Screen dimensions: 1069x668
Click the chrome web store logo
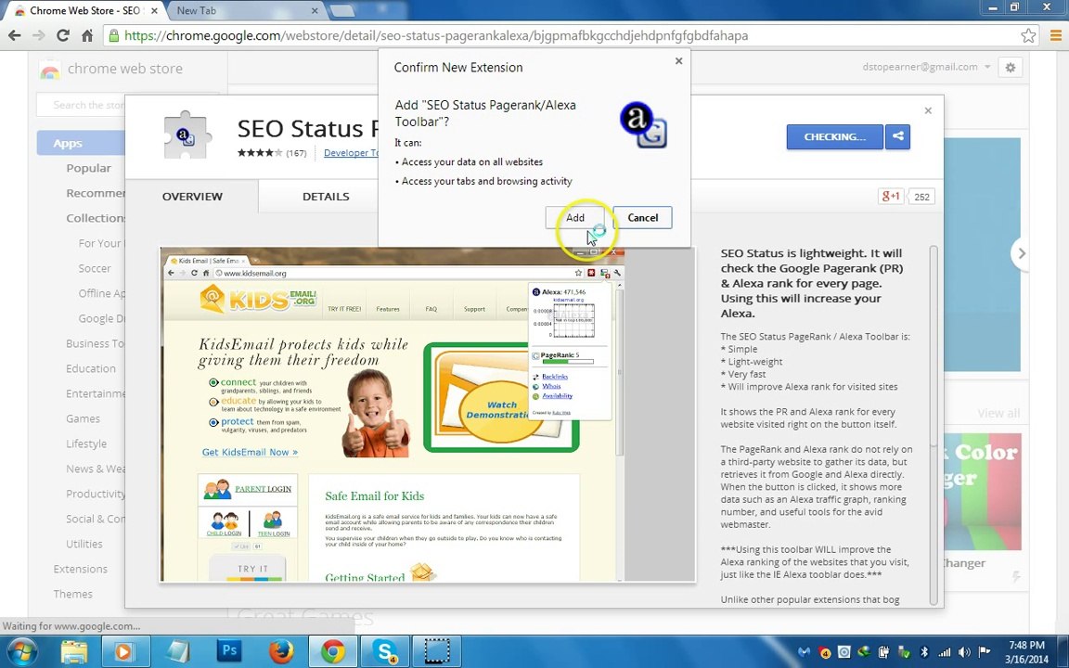111,69
